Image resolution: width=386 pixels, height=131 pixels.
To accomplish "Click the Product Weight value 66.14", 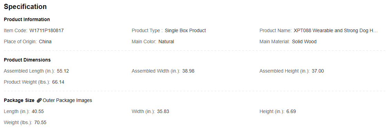I will pos(58,82).
